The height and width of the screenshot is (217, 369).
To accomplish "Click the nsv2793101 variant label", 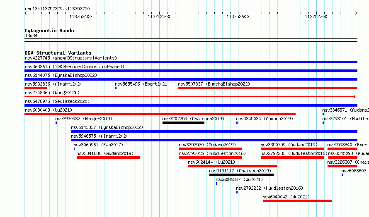I will point(345,119).
